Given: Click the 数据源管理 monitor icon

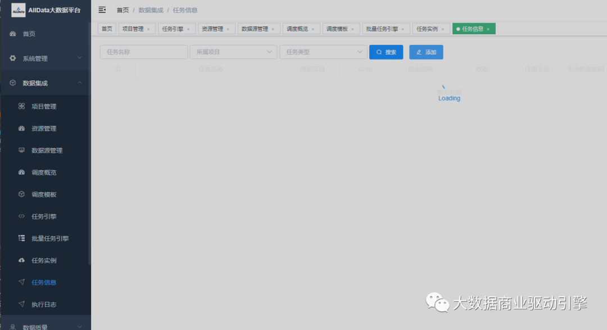Looking at the screenshot, I should coord(21,150).
